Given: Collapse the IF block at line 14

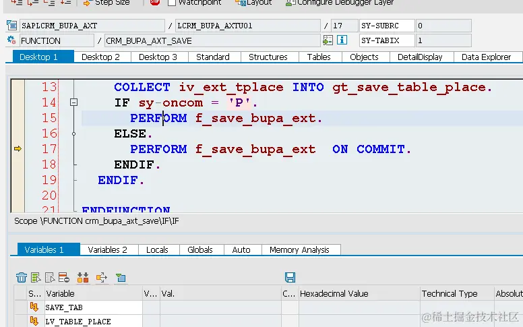Looking at the screenshot, I should click(x=73, y=102).
